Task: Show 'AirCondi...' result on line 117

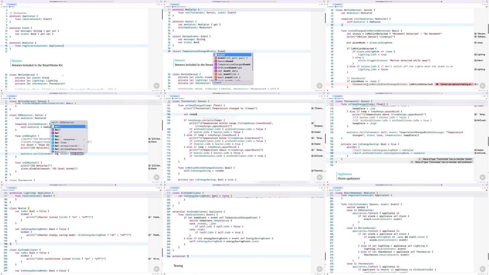Action: point(318,156)
